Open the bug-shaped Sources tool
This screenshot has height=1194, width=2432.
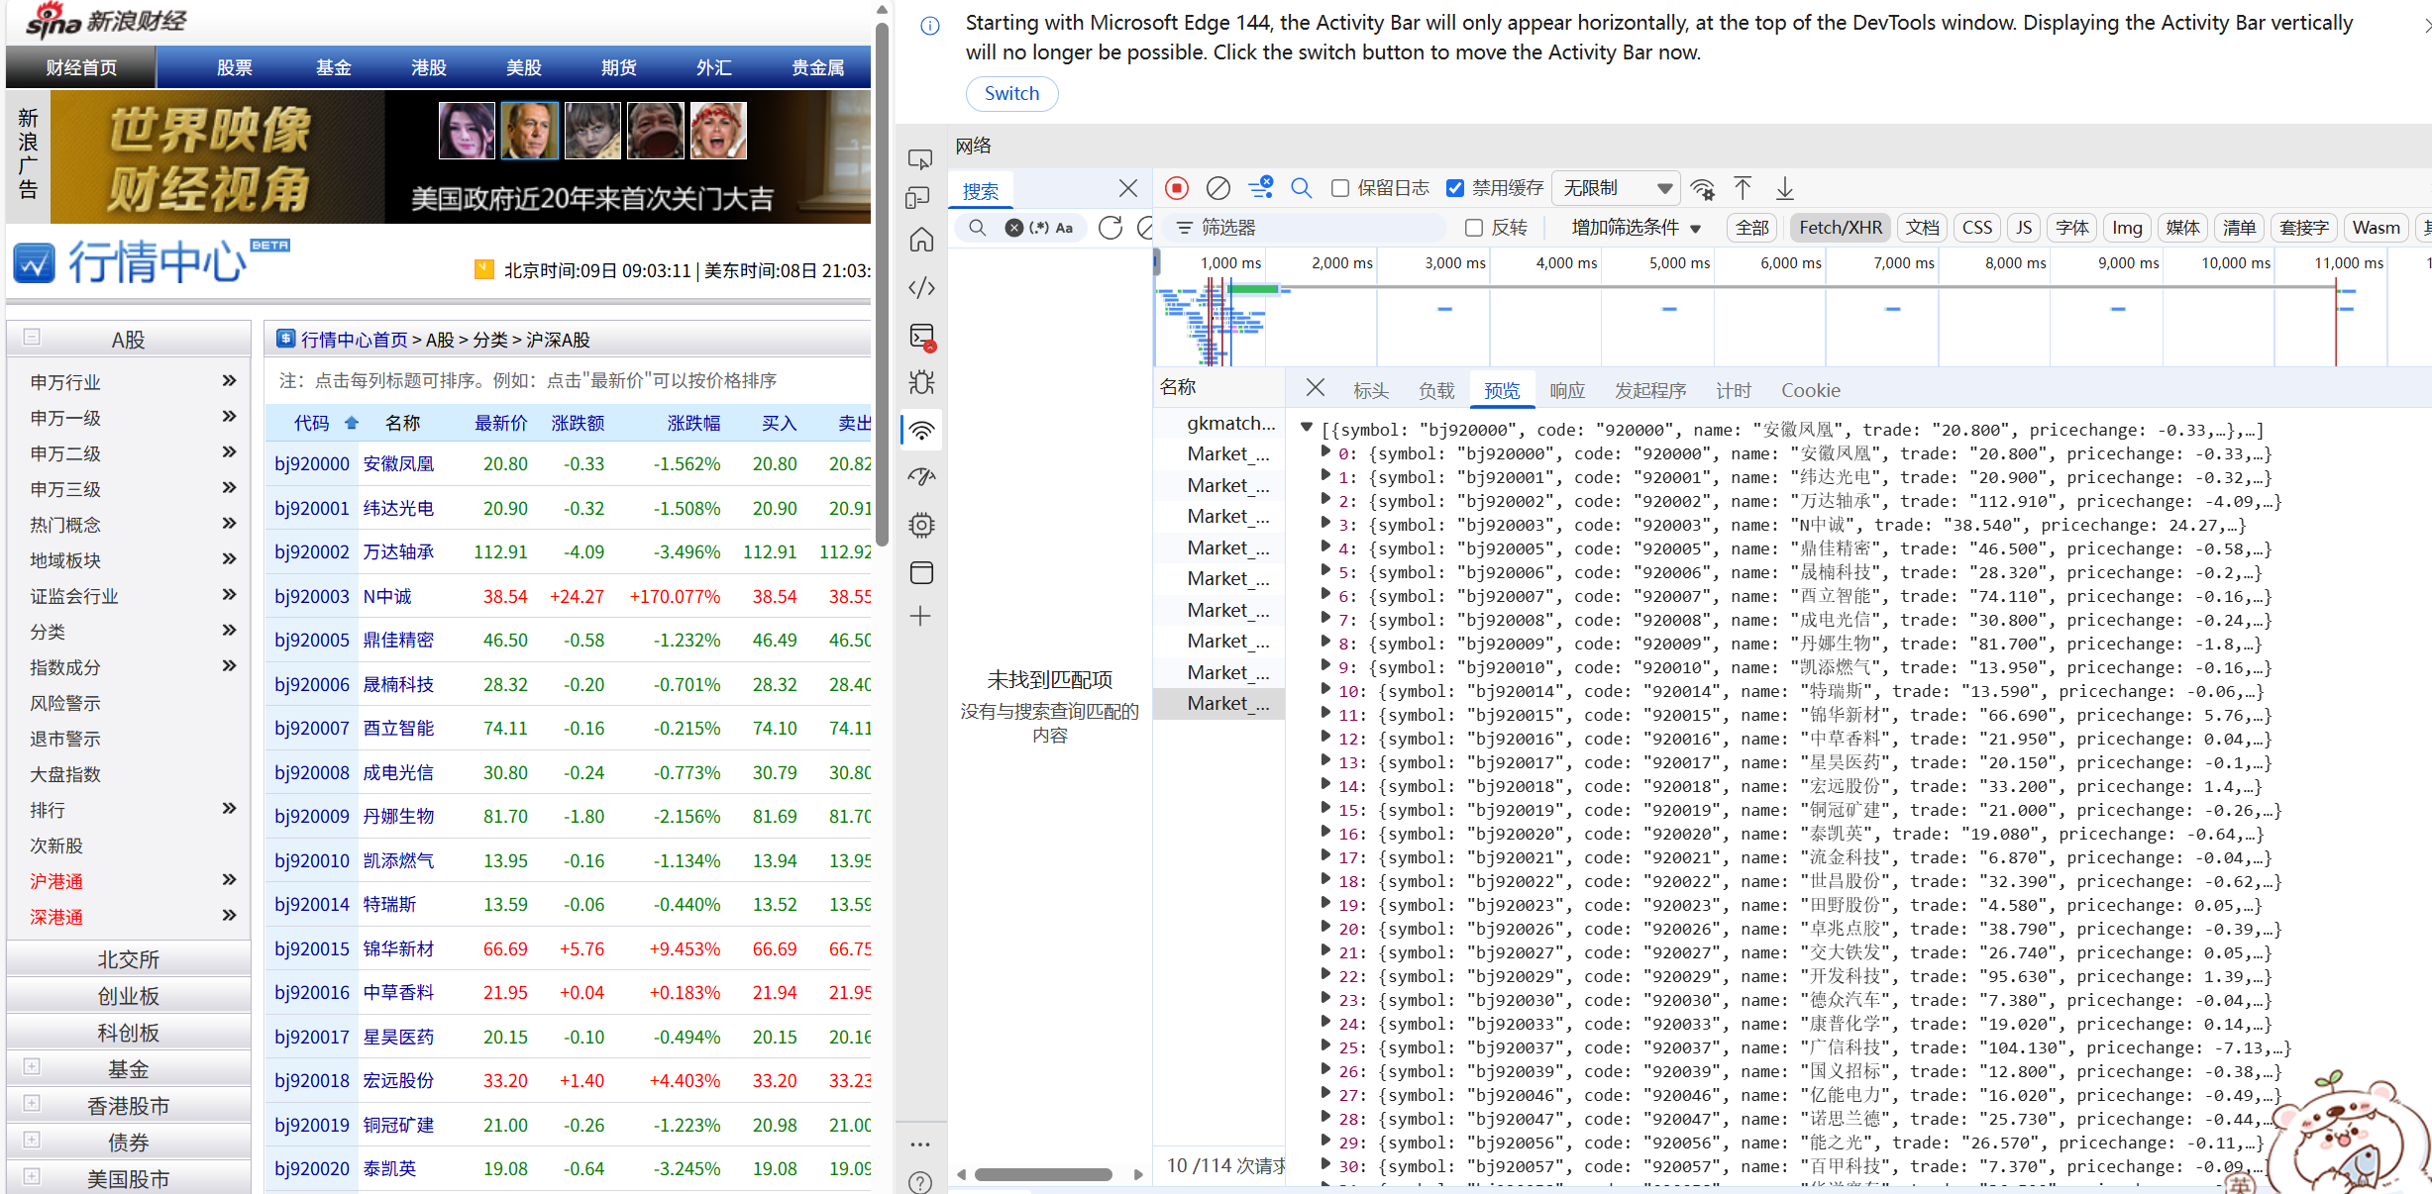[x=921, y=382]
